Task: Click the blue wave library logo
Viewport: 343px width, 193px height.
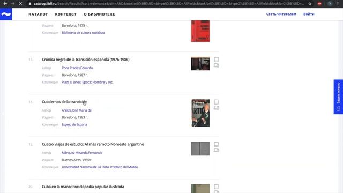Action: coord(6,14)
